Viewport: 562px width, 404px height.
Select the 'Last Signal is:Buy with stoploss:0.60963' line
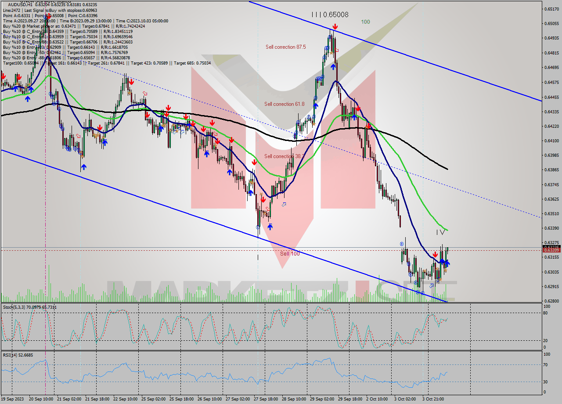point(60,10)
